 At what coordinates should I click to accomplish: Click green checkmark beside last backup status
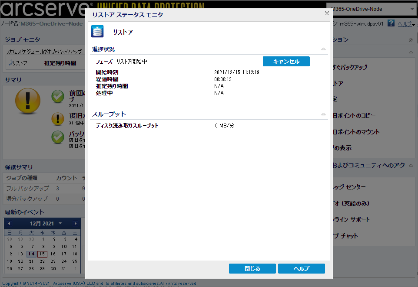point(58,96)
